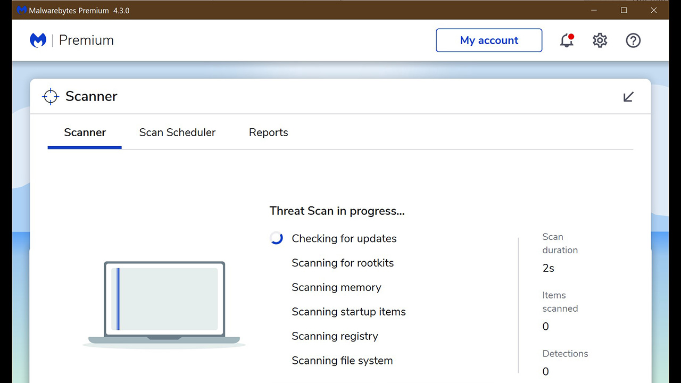The height and width of the screenshot is (383, 681).
Task: Click the 'Scan duration' label
Action: 560,244
